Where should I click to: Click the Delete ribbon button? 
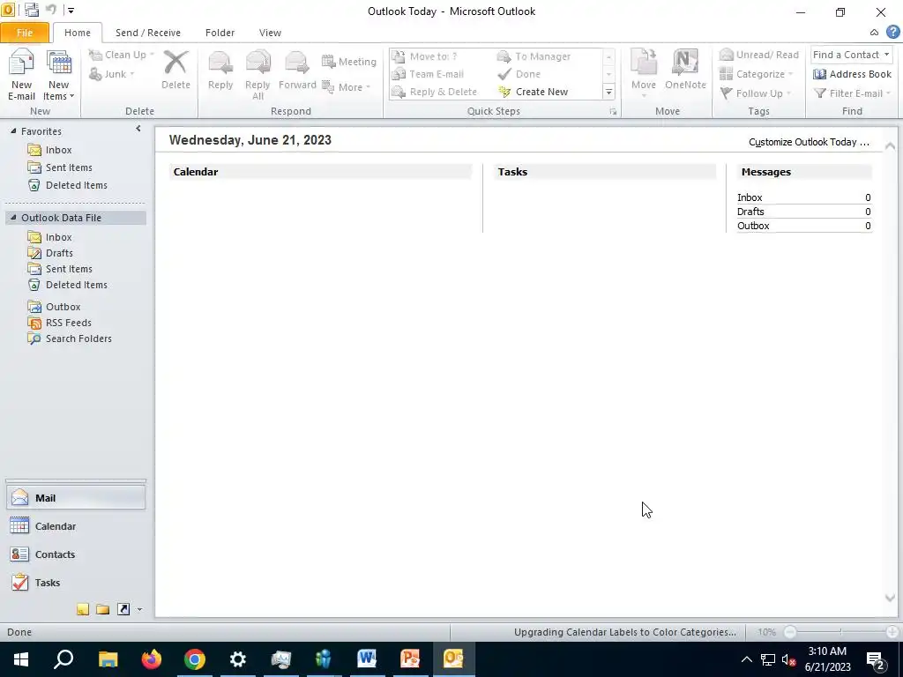click(x=175, y=71)
